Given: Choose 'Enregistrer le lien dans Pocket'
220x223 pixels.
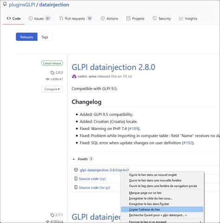Looking at the screenshot, I should coord(162,204).
